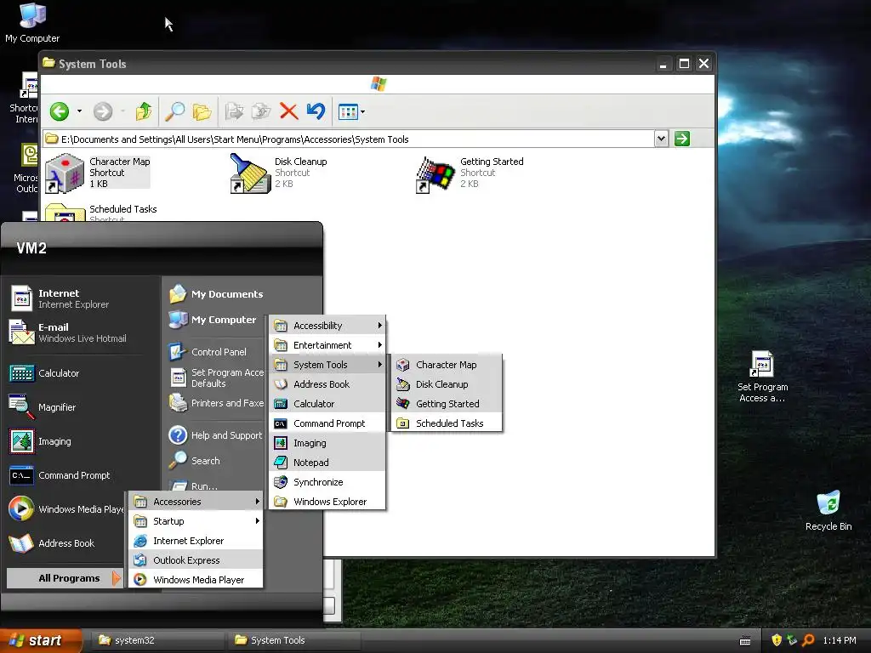The image size is (871, 653).
Task: Click the Move To toolbar icon
Action: pyautogui.click(x=234, y=111)
